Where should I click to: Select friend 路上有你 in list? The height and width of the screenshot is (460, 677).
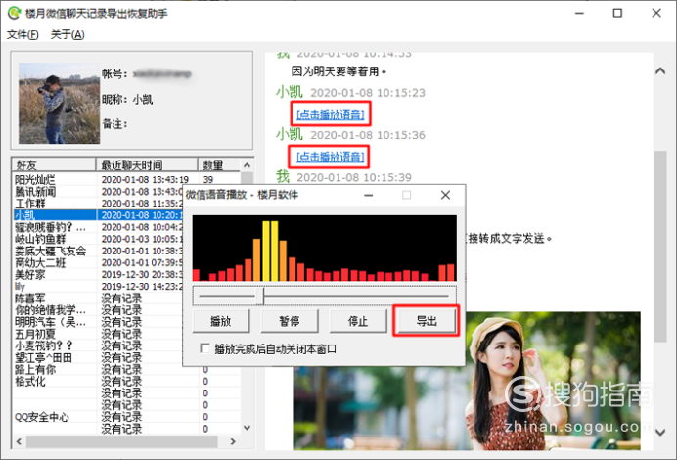coord(35,369)
